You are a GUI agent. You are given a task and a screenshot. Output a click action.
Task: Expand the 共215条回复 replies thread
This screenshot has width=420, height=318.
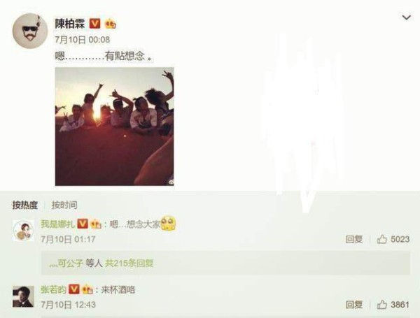pos(129,263)
